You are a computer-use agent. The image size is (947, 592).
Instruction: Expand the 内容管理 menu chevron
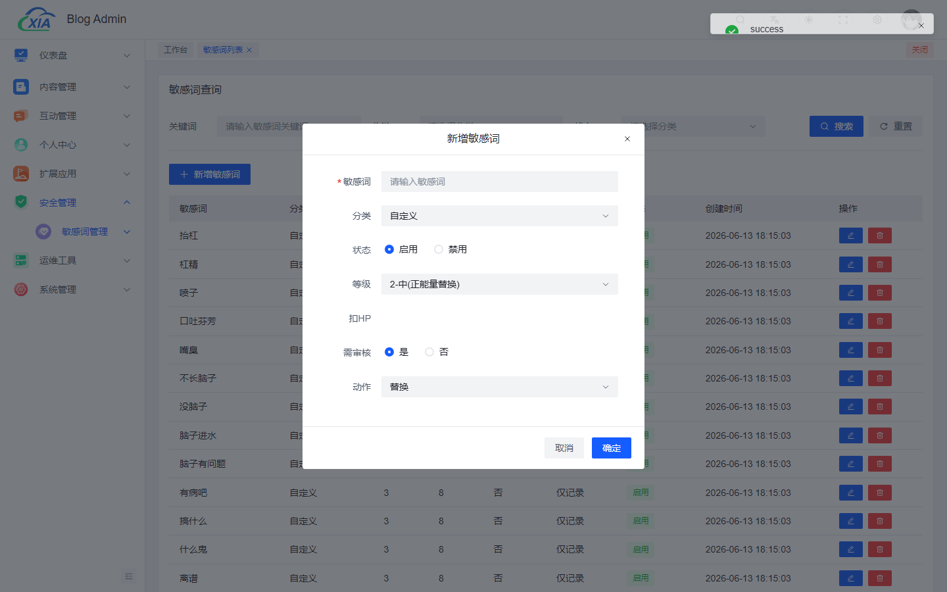coord(127,87)
